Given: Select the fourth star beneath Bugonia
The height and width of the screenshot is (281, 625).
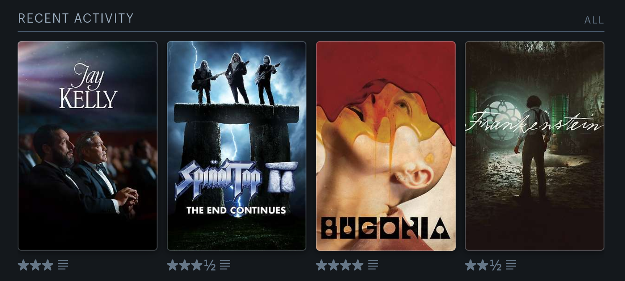Looking at the screenshot, I should (x=358, y=265).
